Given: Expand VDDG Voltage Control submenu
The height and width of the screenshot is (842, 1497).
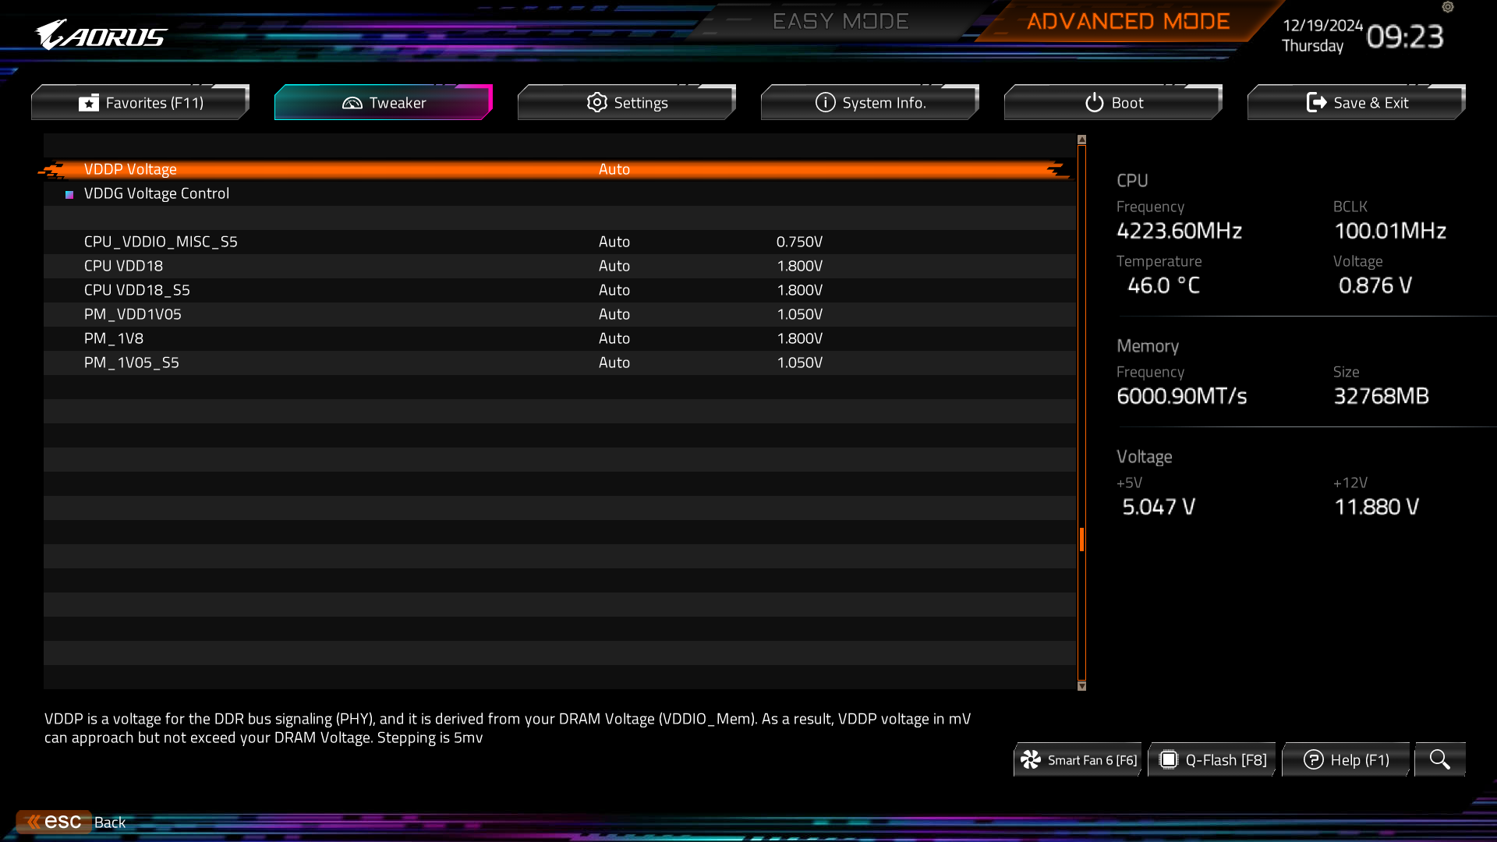Looking at the screenshot, I should [x=156, y=193].
